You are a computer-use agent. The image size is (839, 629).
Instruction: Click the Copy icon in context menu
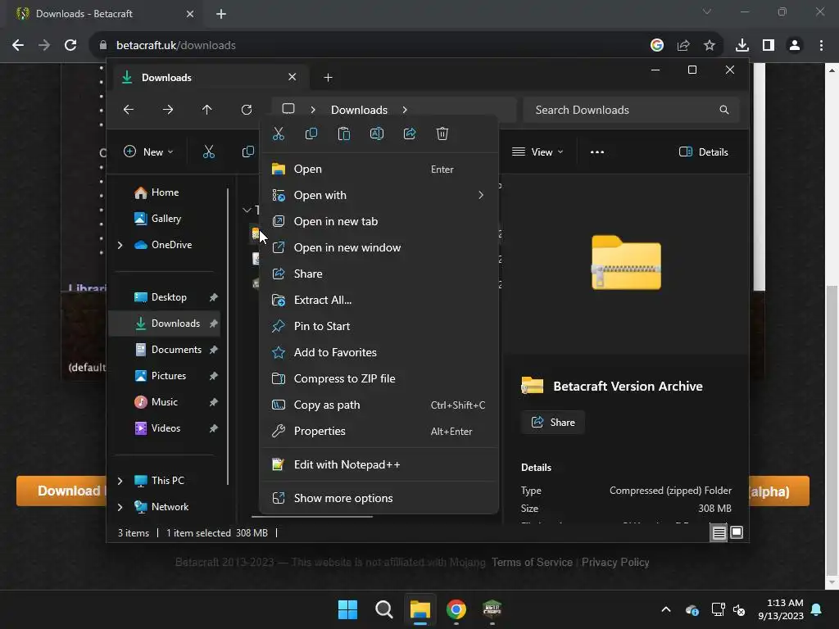click(x=311, y=133)
